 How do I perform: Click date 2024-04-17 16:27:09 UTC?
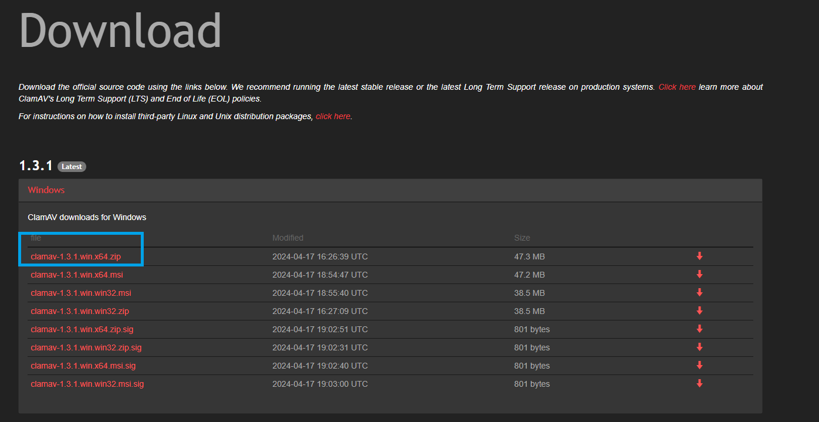[320, 311]
